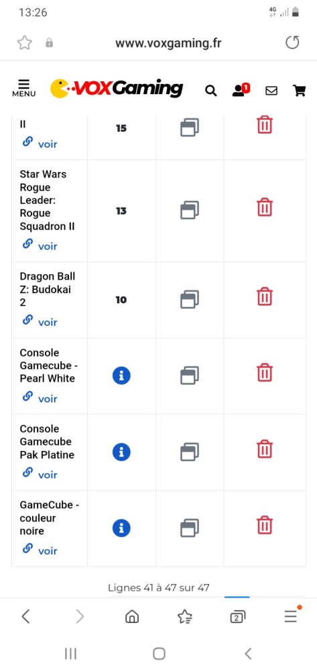Click the VOXGaming logo
Screen dimensions: 317x672
pyautogui.click(x=117, y=88)
